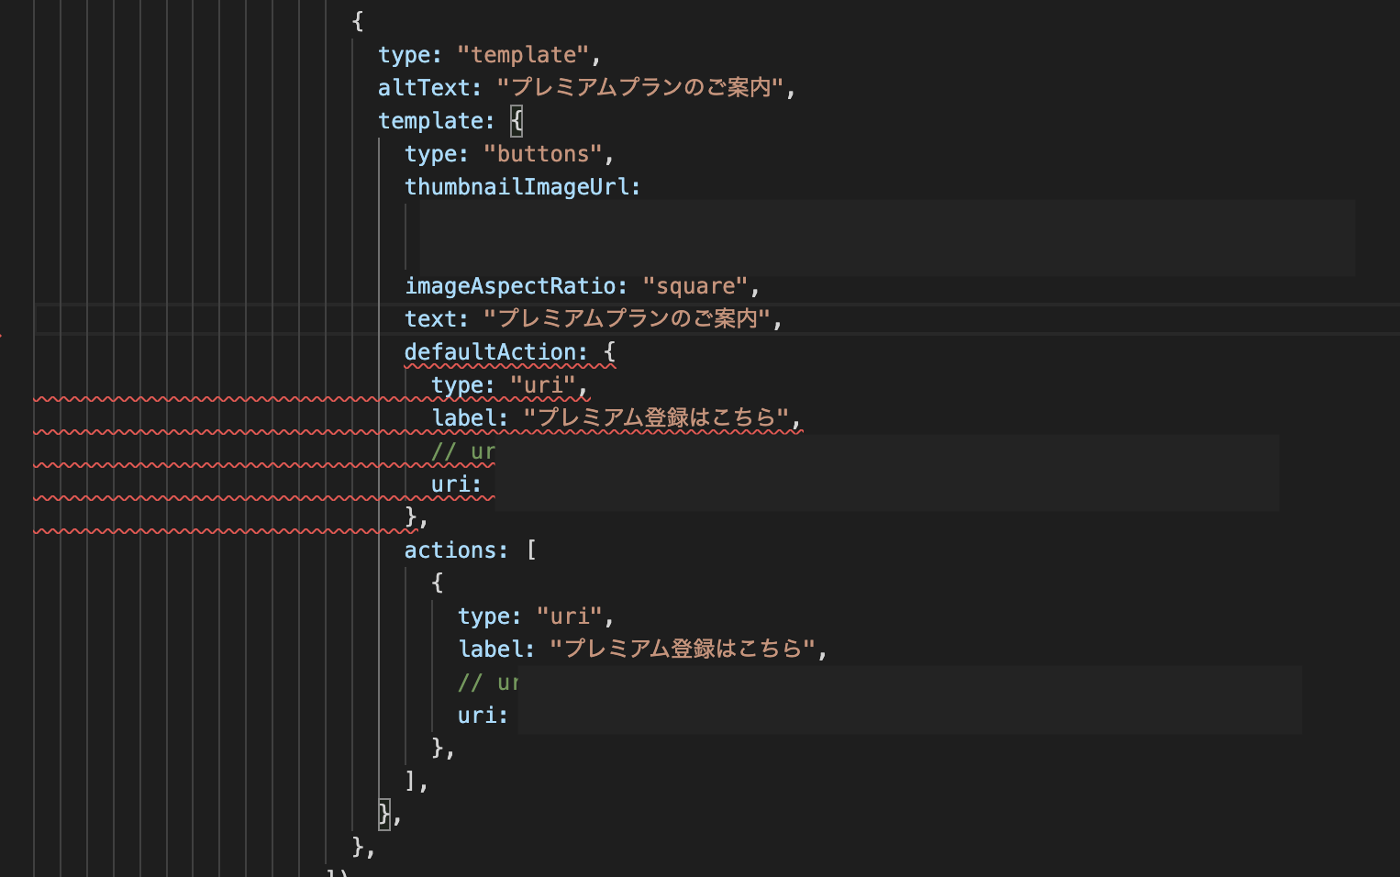This screenshot has width=1400, height=877.
Task: Click the uri: key in the actions block
Action: (482, 715)
